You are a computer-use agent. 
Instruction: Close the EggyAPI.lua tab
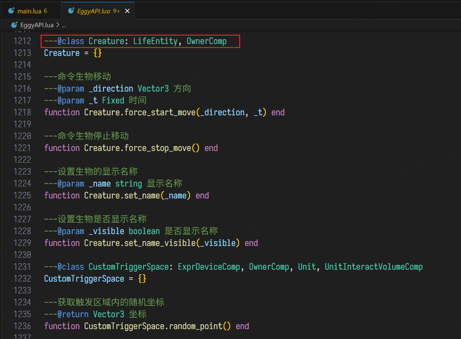point(127,11)
